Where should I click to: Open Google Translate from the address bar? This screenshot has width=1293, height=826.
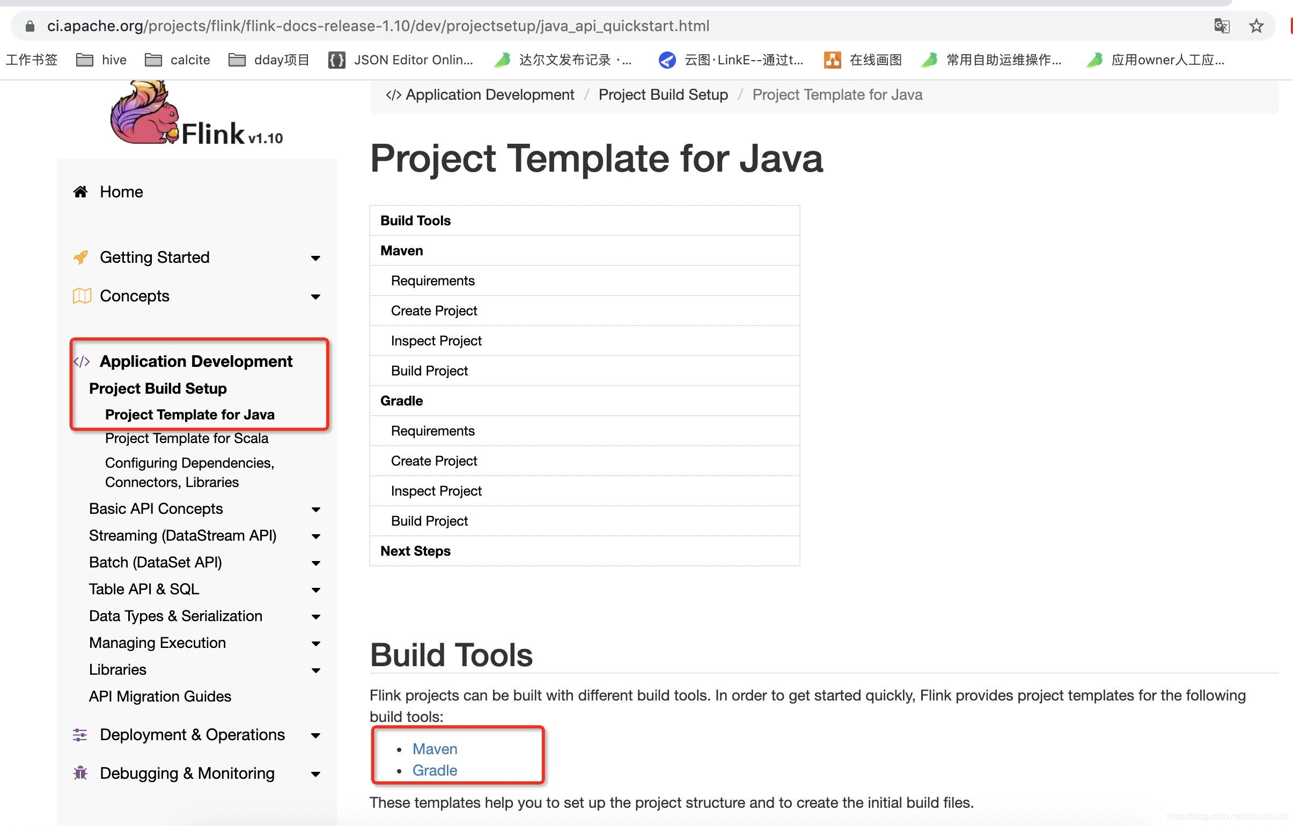coord(1222,25)
